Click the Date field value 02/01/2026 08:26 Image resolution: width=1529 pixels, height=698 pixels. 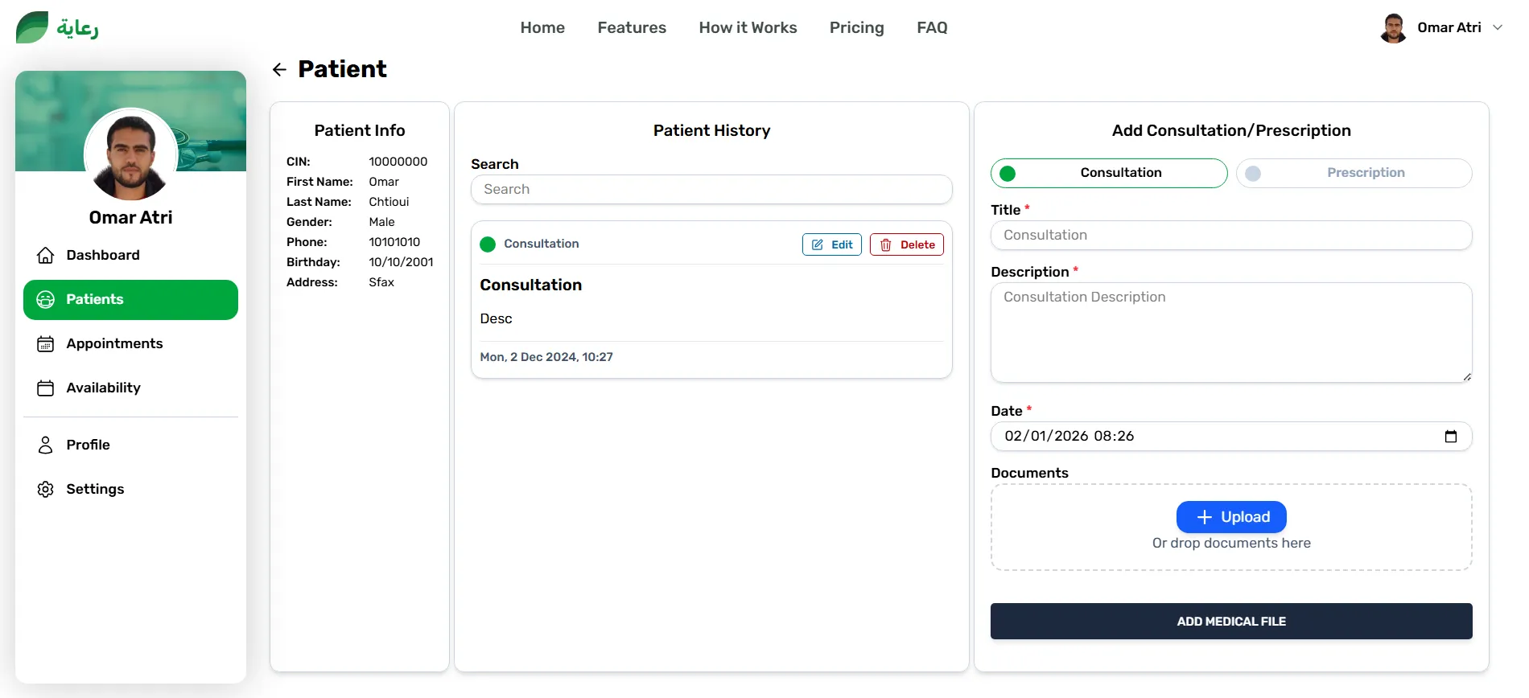point(1069,436)
